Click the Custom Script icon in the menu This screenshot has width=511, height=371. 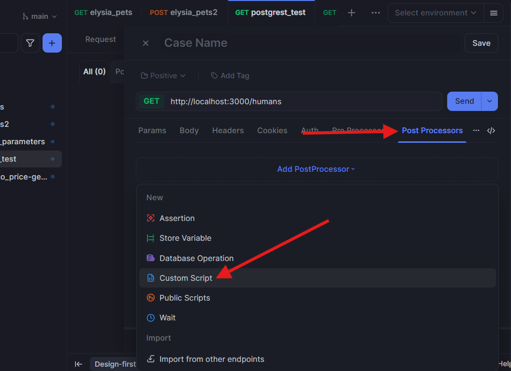point(150,278)
